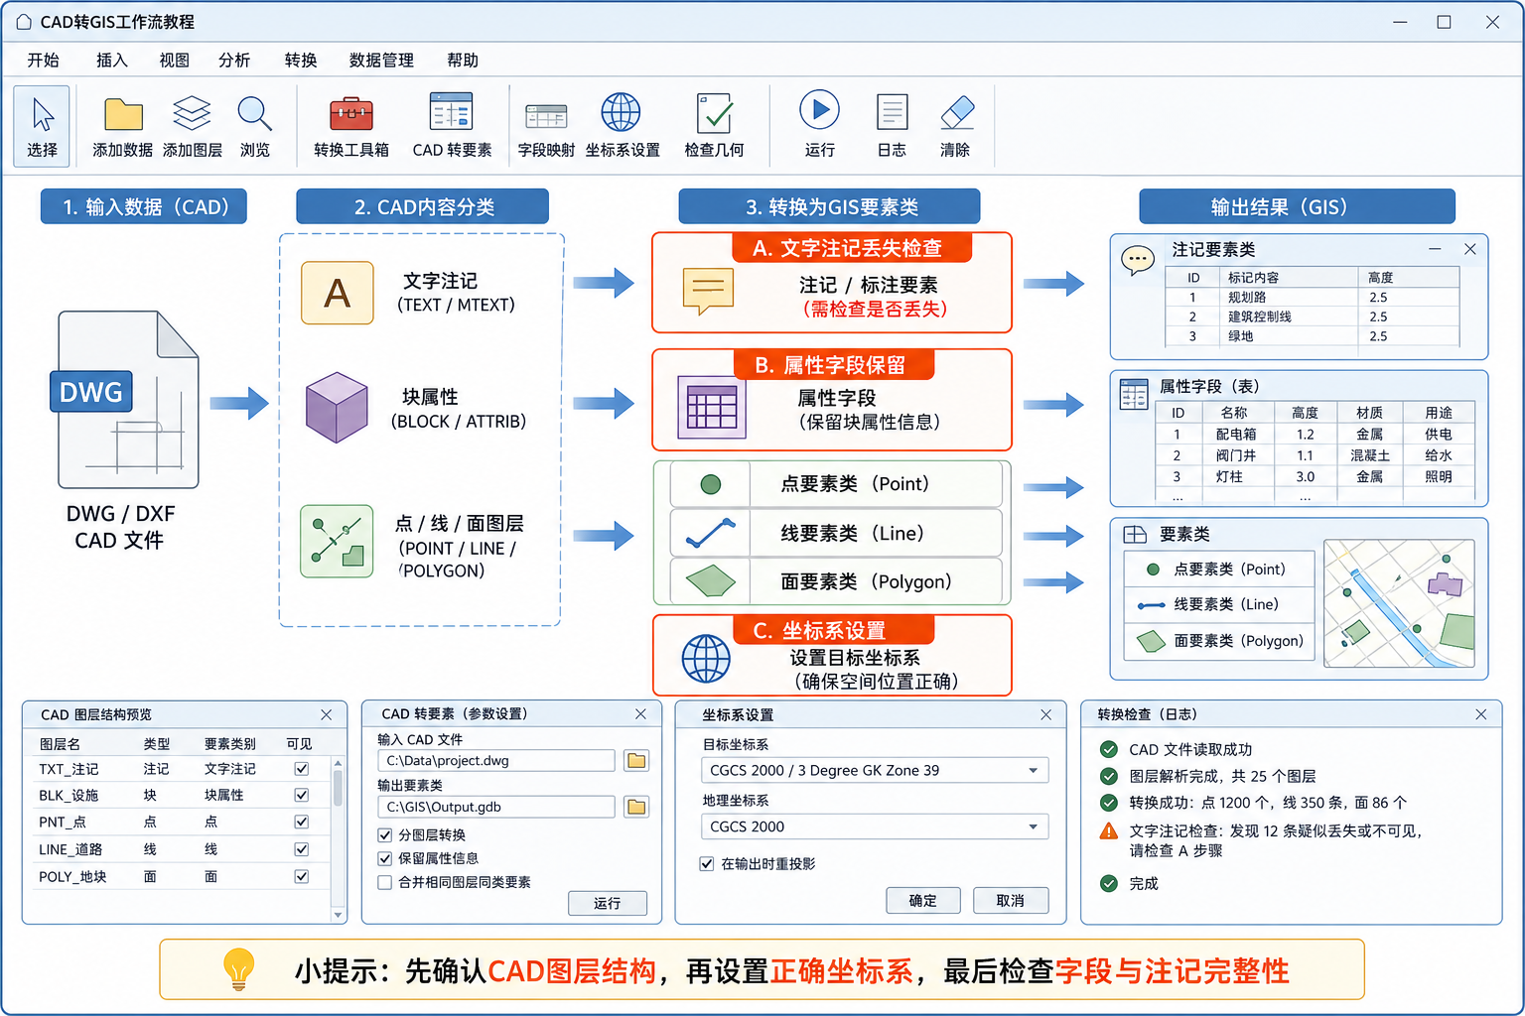This screenshot has width=1525, height=1016.
Task: Open the 数据管理 menu
Action: tap(381, 61)
